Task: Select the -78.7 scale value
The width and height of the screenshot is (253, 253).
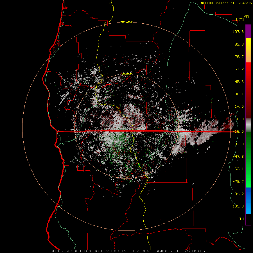Action: 238,182
